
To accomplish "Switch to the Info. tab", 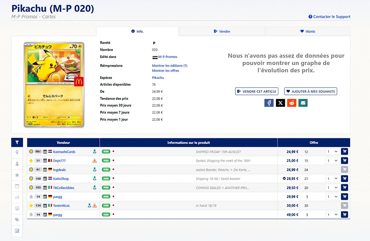I will tap(137, 31).
